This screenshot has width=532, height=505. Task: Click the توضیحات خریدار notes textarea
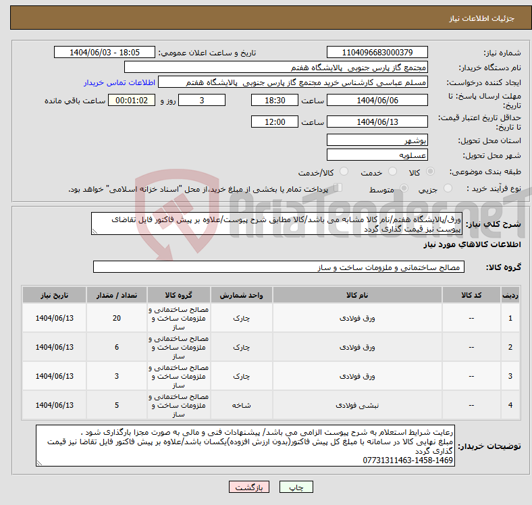coord(245,446)
